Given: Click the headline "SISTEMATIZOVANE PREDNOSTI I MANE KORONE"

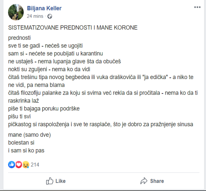Looking at the screenshot, I should click(x=73, y=28).
